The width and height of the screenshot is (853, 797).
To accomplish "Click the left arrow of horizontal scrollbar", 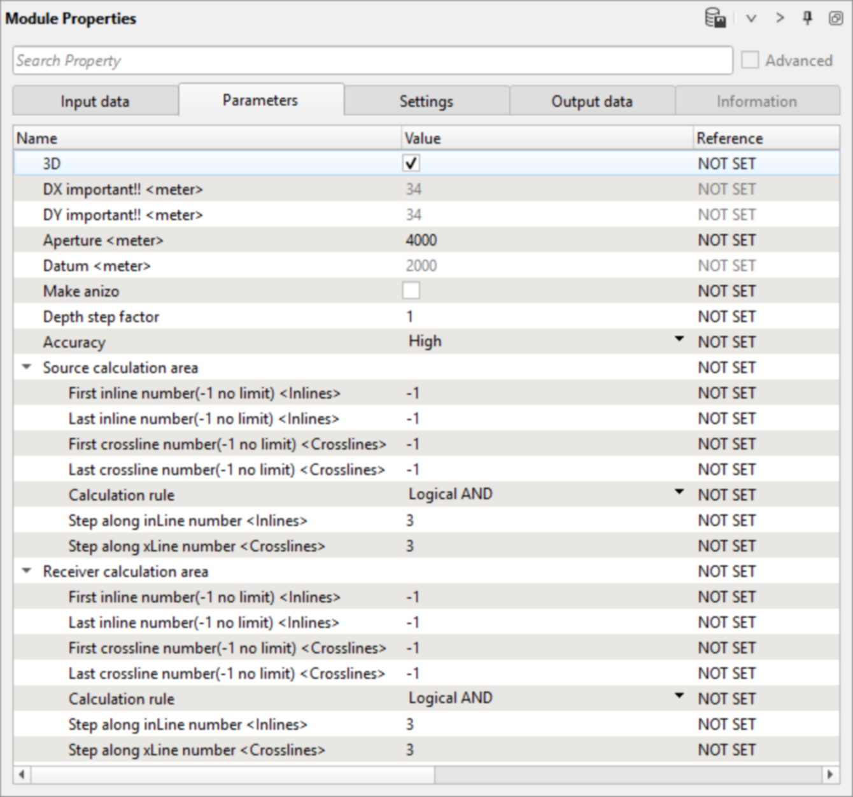I will (x=22, y=775).
